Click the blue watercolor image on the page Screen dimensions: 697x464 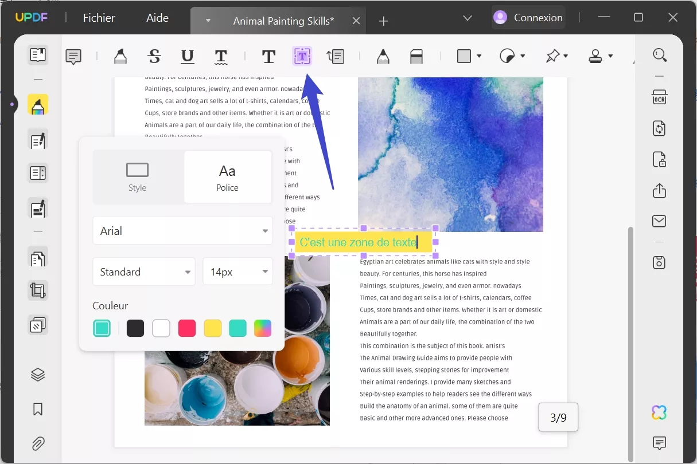tap(450, 154)
